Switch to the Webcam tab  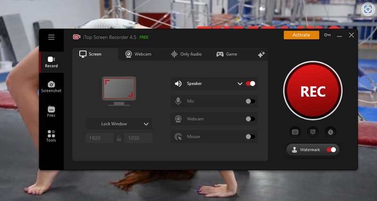click(138, 54)
